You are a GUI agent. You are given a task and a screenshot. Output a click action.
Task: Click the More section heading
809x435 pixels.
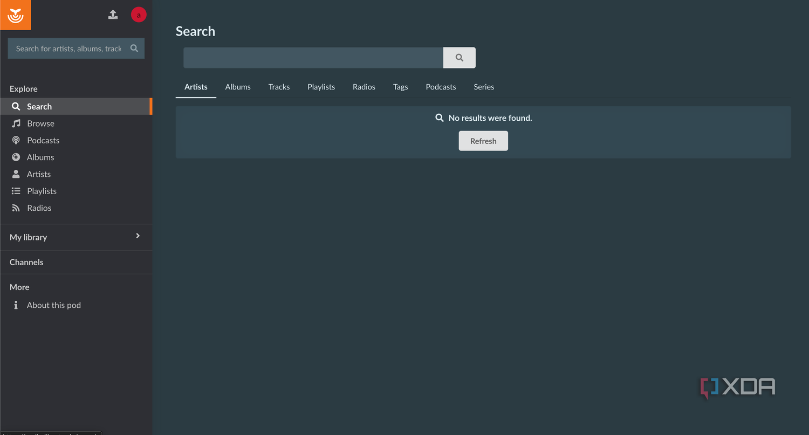coord(19,287)
